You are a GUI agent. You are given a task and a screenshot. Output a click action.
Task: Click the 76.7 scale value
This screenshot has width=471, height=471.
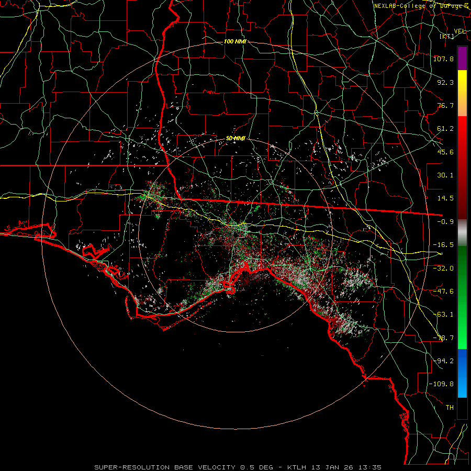point(445,105)
